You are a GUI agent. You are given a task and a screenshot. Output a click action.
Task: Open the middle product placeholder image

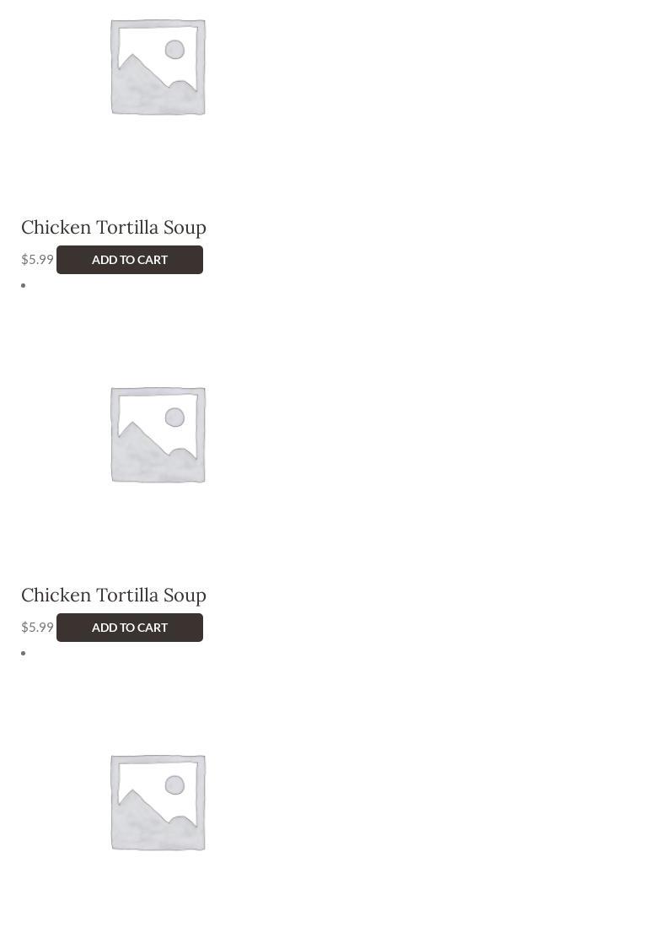point(158,434)
